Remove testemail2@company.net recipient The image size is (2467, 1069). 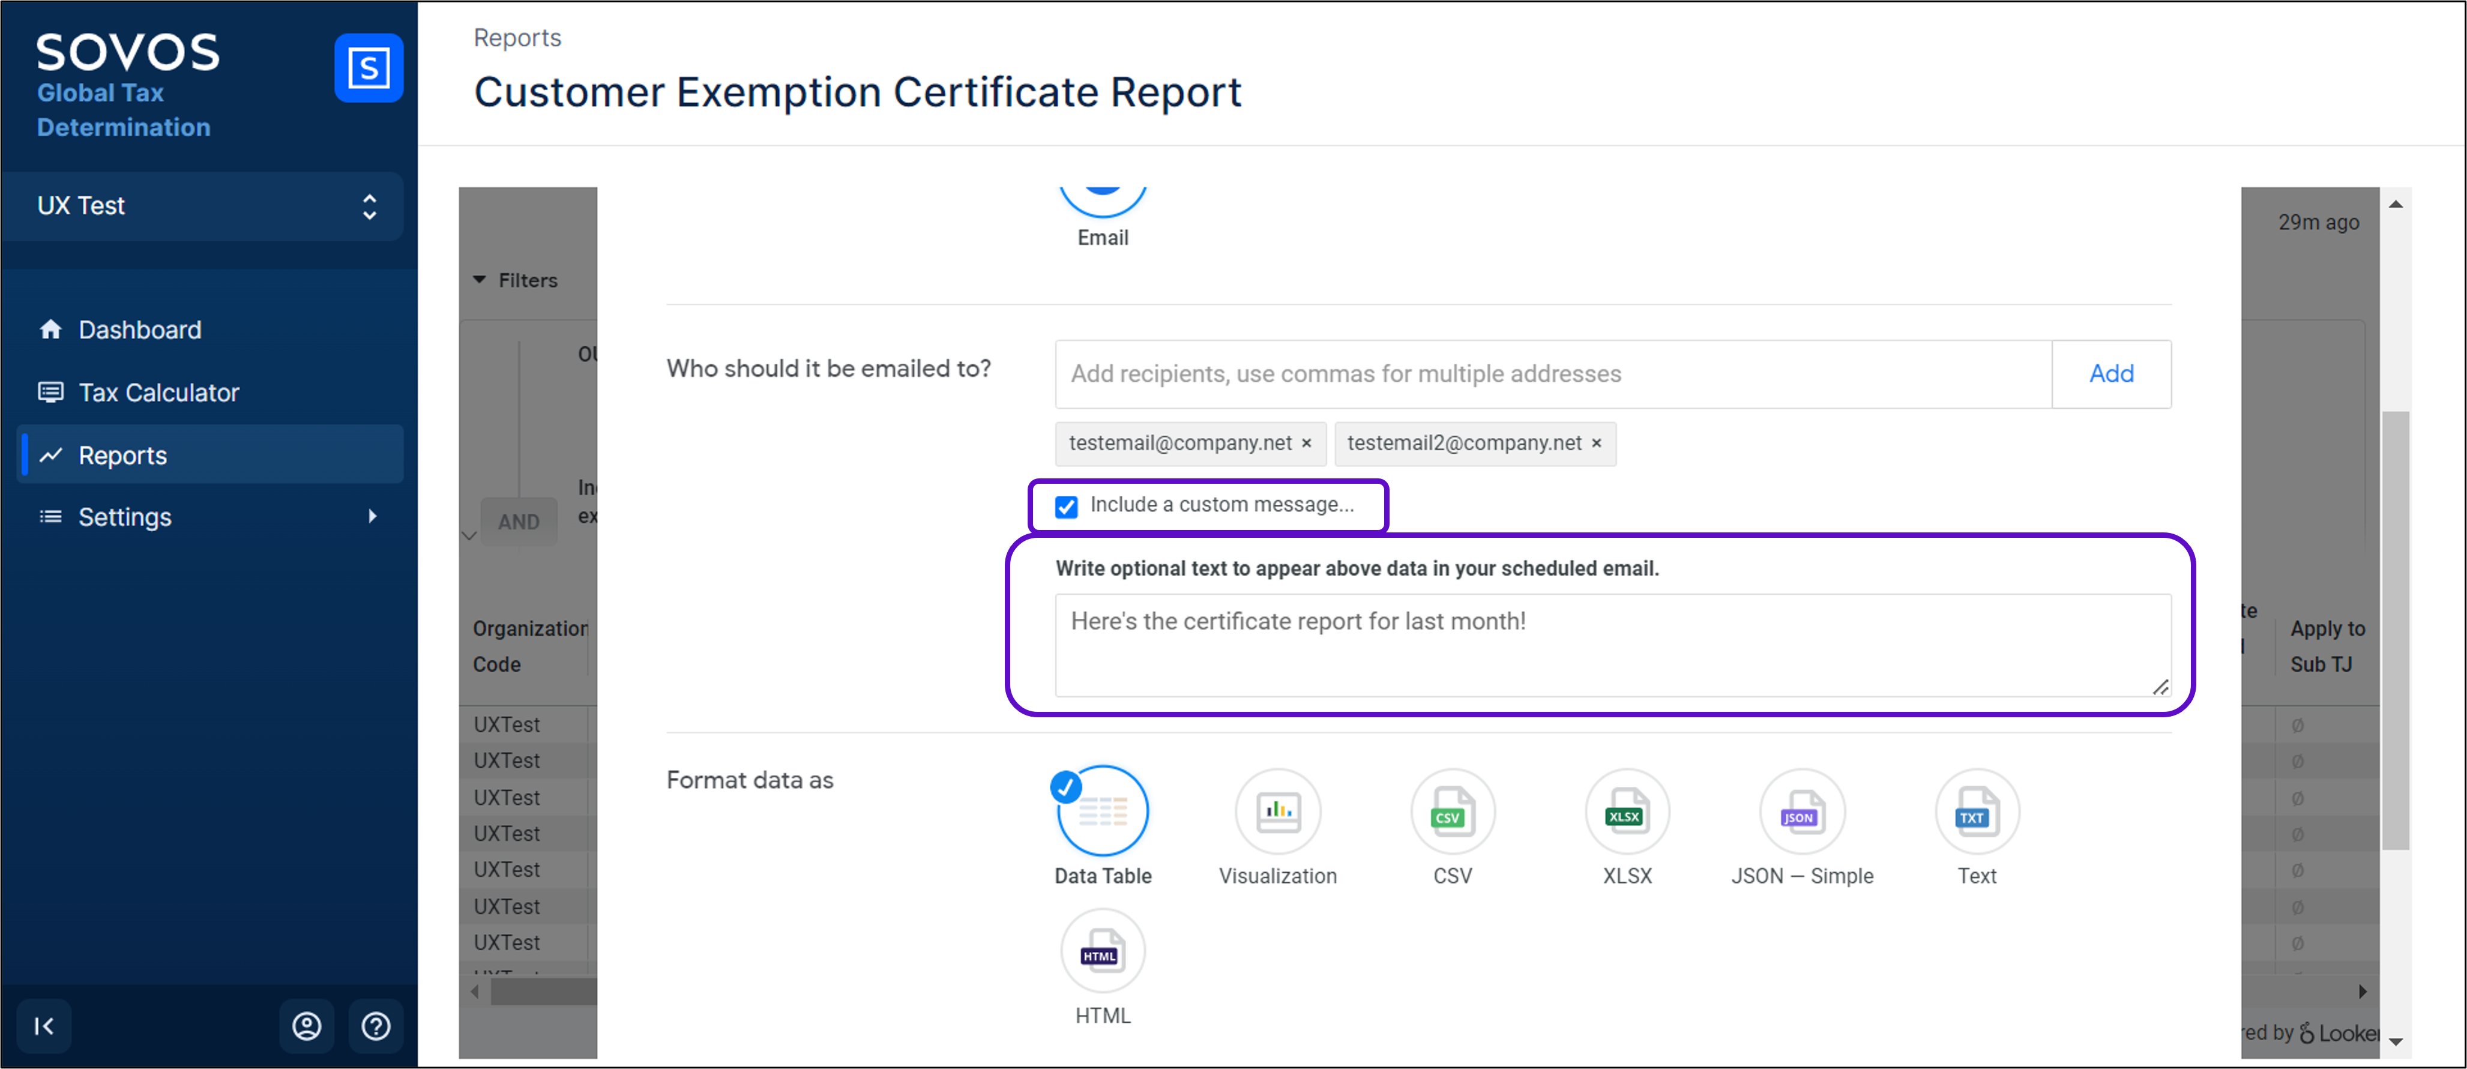click(x=1595, y=444)
